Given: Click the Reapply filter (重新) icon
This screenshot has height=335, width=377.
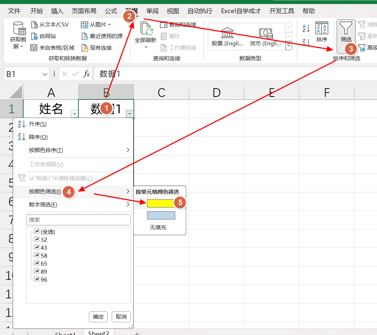Looking at the screenshot, I should coord(362,36).
